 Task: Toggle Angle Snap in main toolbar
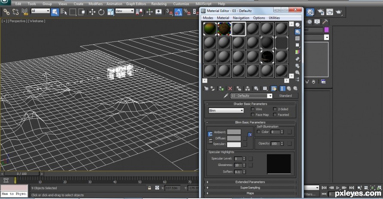[178, 12]
